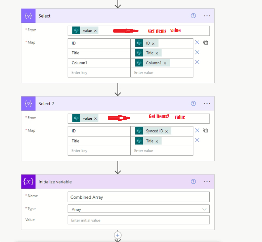Remove the Title token in Select 2 map

[x=157, y=142]
